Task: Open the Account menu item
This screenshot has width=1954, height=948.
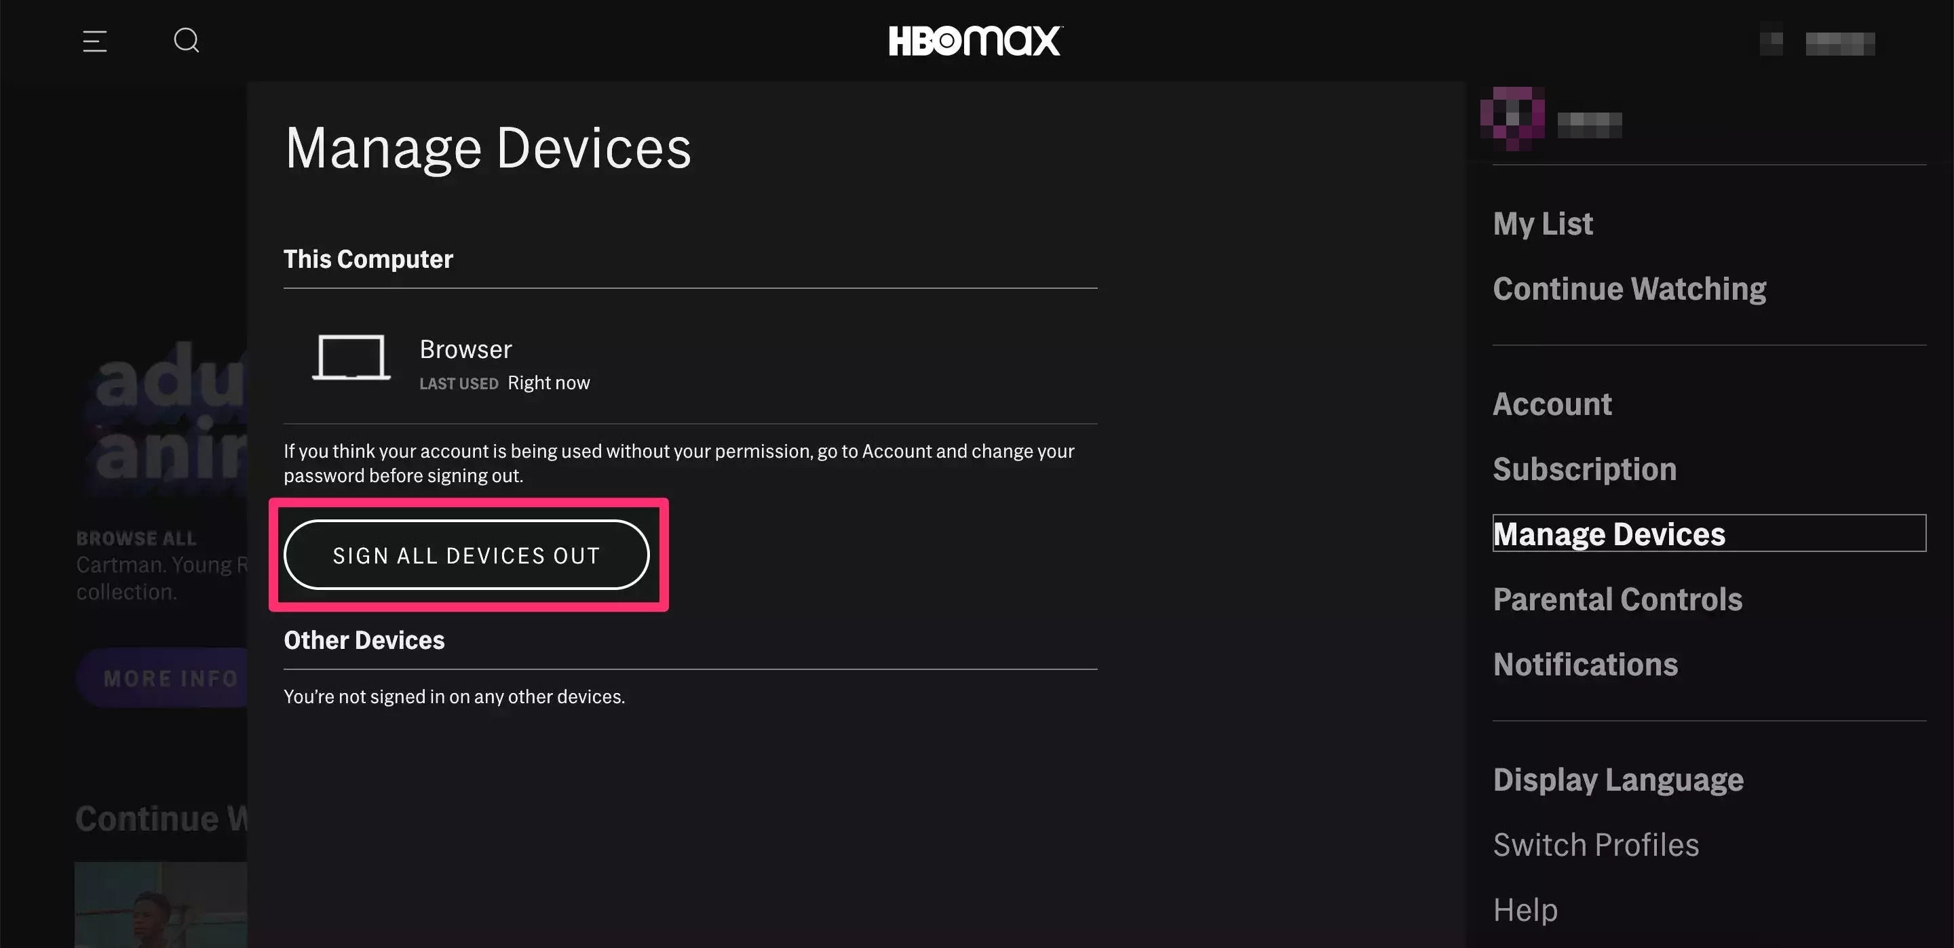Action: (1552, 403)
